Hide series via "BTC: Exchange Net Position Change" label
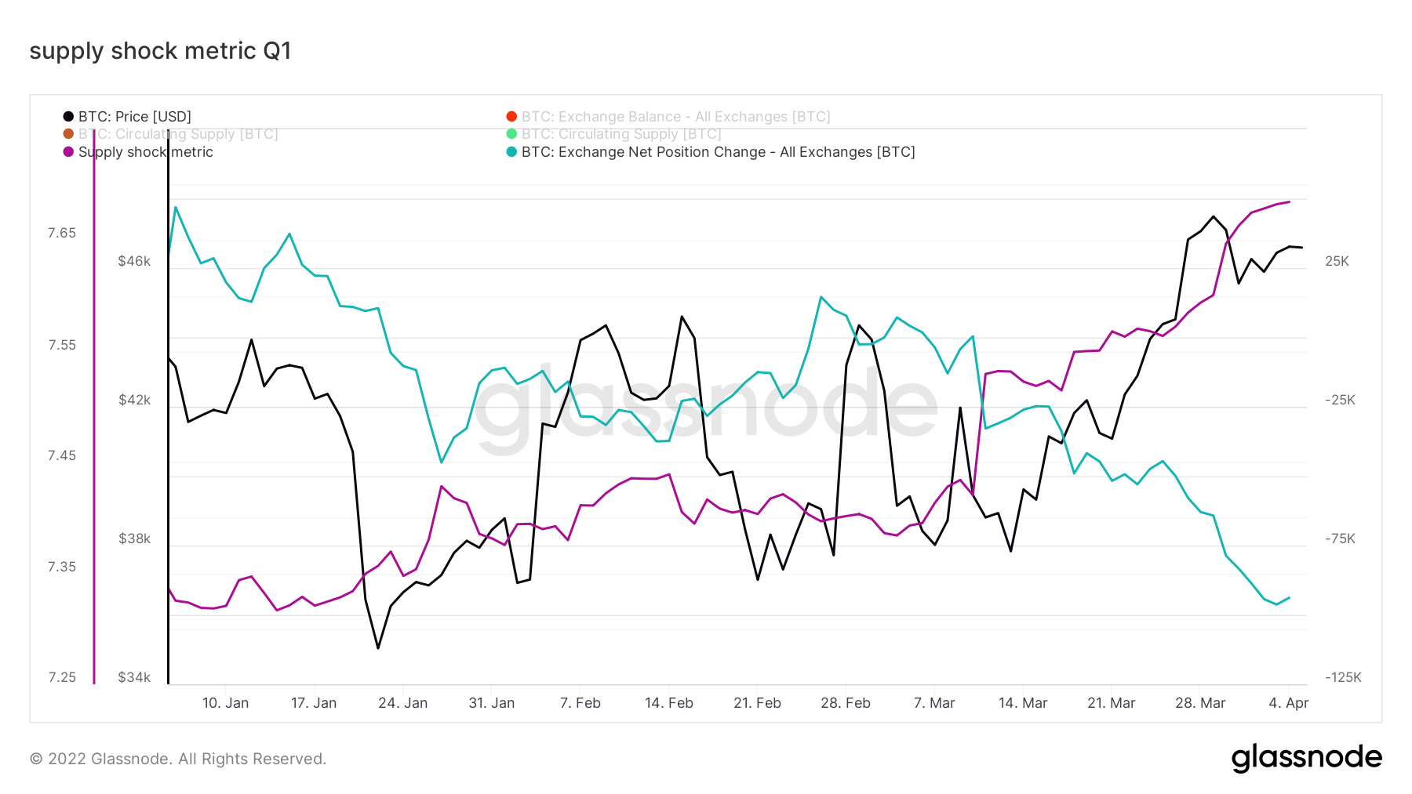The width and height of the screenshot is (1412, 794). [x=718, y=152]
